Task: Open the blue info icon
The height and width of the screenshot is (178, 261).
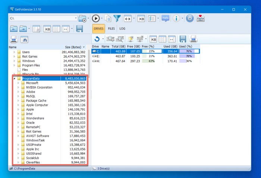Action: point(176,18)
